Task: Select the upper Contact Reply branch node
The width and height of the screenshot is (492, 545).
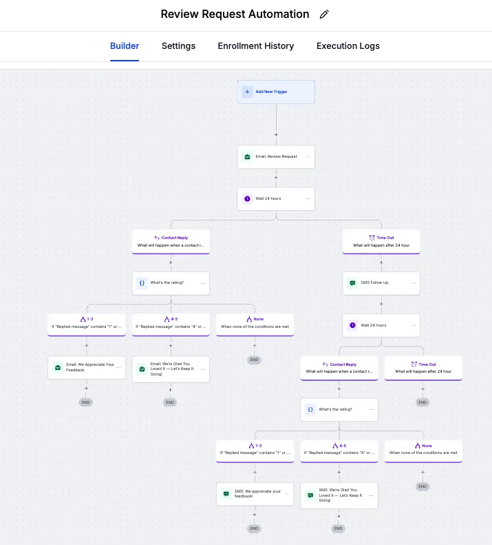Action: [x=171, y=241]
